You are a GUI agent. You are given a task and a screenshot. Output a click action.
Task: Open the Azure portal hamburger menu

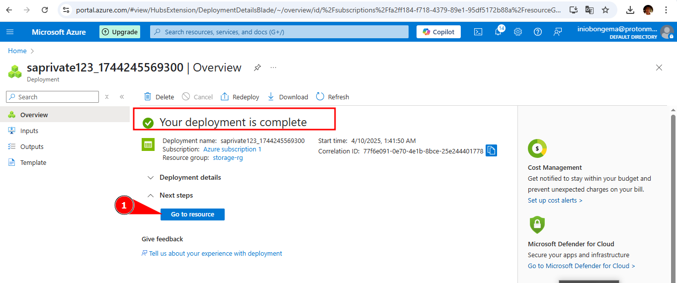[10, 32]
